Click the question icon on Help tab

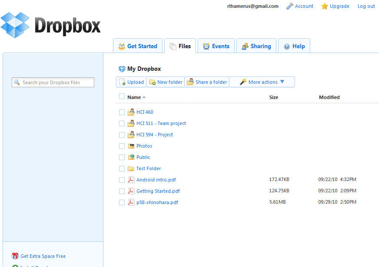coord(286,46)
